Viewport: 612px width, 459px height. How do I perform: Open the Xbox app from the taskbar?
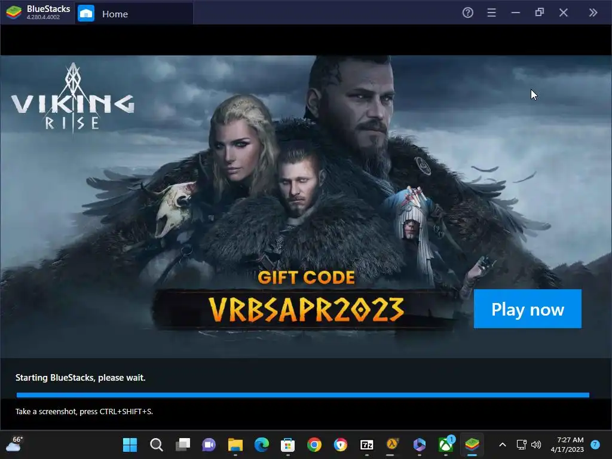coord(446,445)
